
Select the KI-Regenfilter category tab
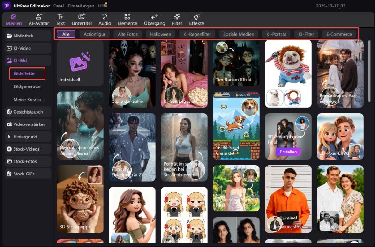coord(197,34)
